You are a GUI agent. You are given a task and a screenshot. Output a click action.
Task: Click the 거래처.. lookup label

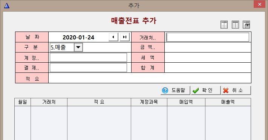pos(148,37)
